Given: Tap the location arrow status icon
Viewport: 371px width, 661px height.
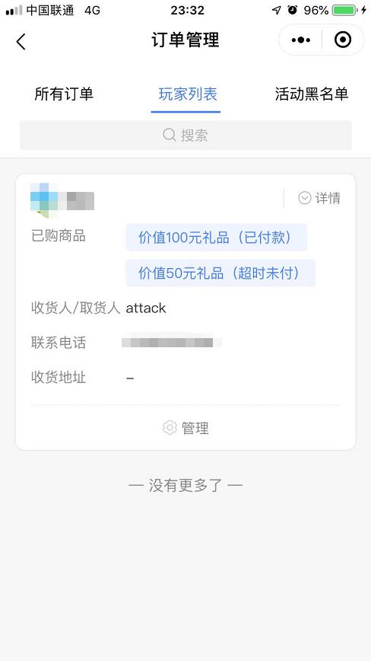Looking at the screenshot, I should 277,10.
